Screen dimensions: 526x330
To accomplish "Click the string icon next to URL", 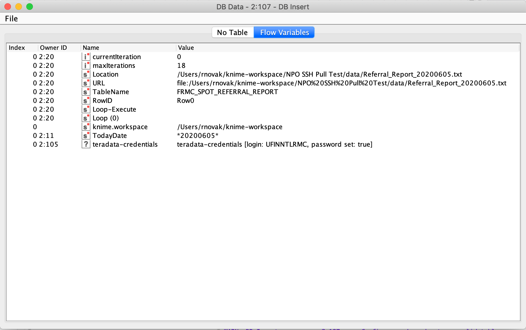I will click(86, 83).
